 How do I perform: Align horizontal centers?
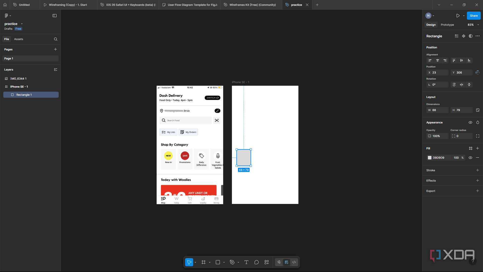click(x=437, y=60)
